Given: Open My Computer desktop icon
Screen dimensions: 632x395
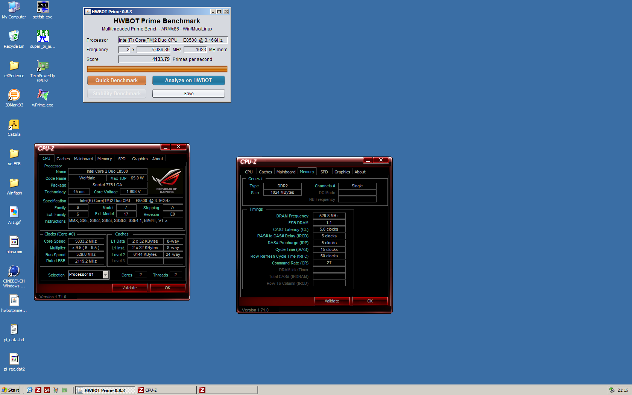Looking at the screenshot, I should point(14,10).
